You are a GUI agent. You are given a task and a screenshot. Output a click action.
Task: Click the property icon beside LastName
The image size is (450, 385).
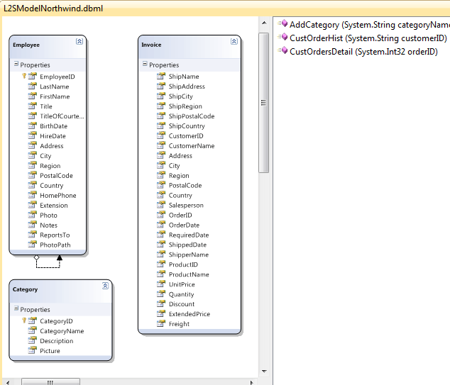[33, 86]
